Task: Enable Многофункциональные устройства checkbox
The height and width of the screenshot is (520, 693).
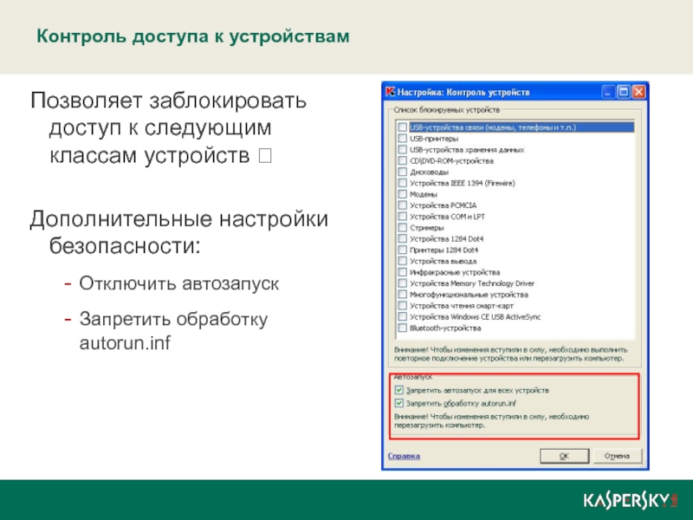Action: click(402, 295)
